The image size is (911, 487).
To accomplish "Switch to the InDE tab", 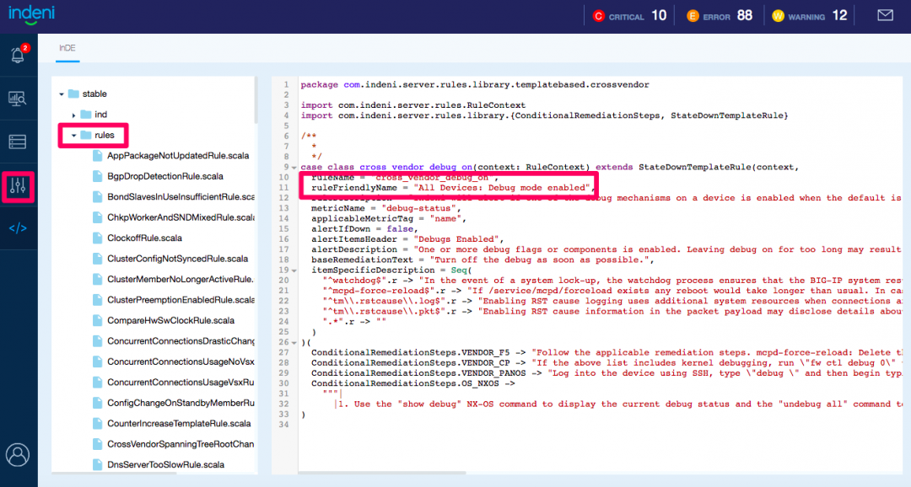I will click(x=67, y=48).
